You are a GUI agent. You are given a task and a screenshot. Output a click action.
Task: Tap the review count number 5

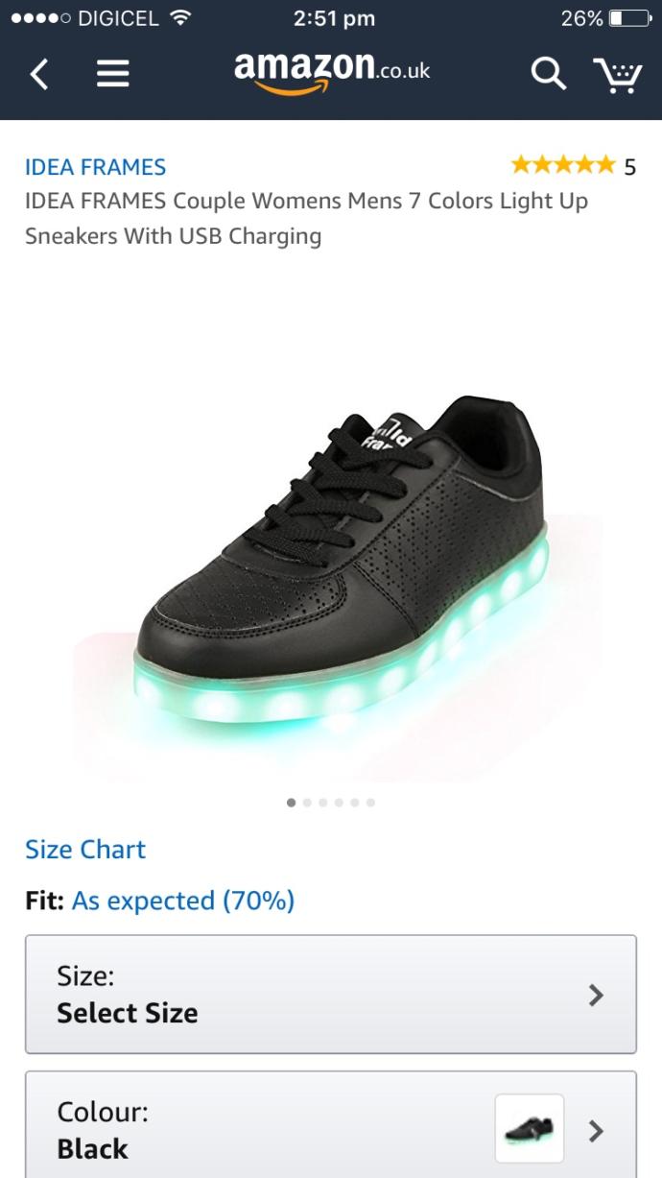coord(629,167)
